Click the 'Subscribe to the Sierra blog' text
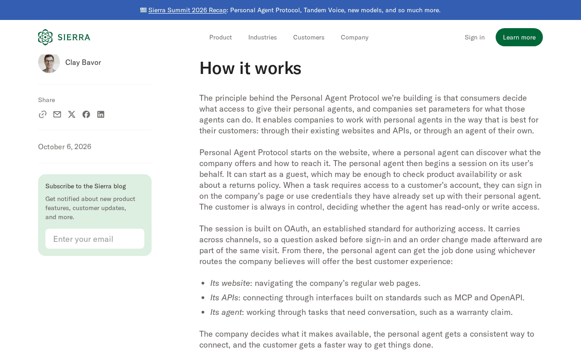Viewport: 581px width, 363px height. click(86, 186)
